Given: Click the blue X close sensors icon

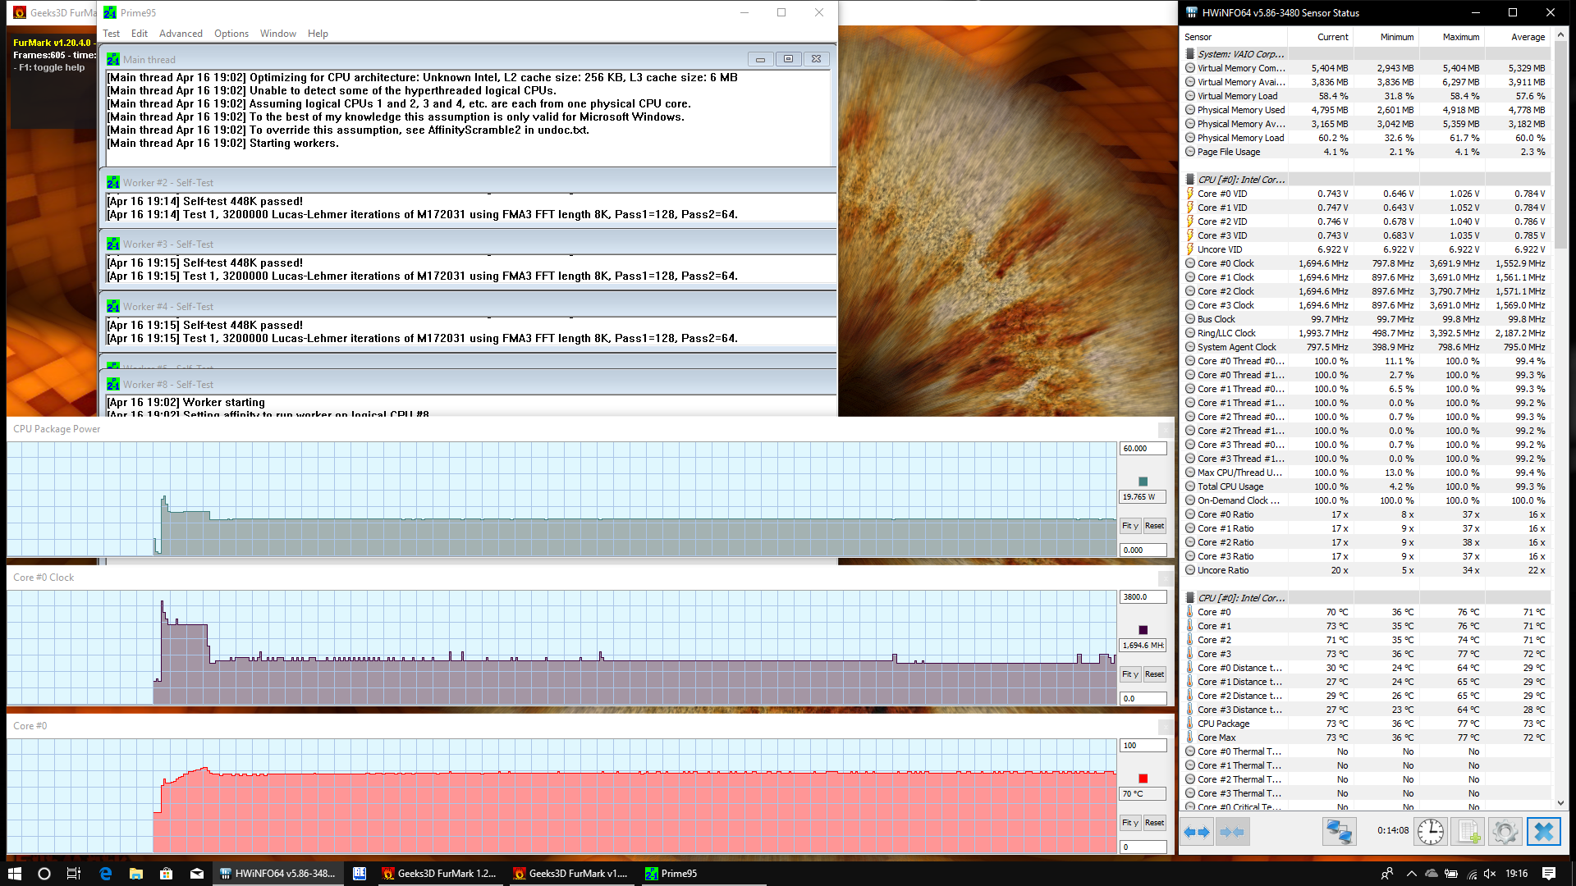Looking at the screenshot, I should pos(1543,832).
